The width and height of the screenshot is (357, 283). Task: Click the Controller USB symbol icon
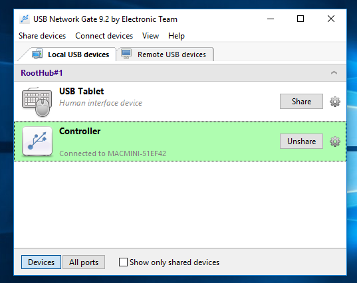pos(37,141)
